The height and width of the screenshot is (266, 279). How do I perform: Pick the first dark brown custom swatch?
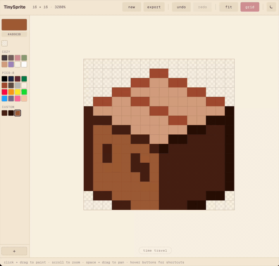pos(4,113)
